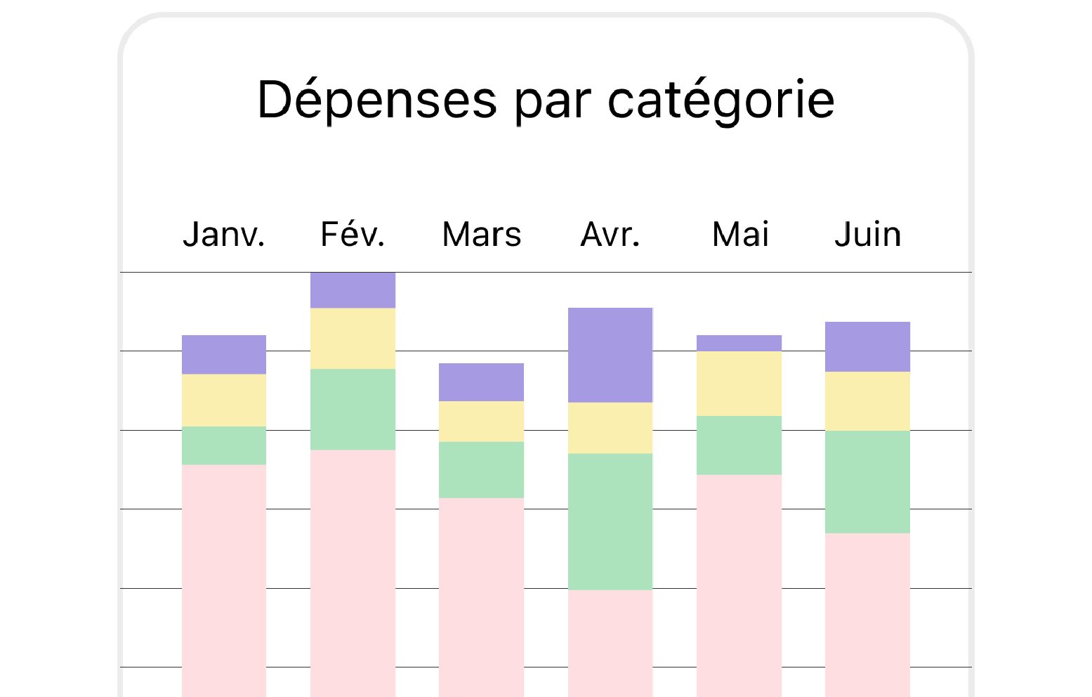This screenshot has height=697, width=1092.
Task: Click the "Juin" month label
Action: point(867,235)
